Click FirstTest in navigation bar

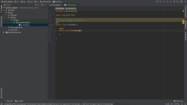coord(57,2)
